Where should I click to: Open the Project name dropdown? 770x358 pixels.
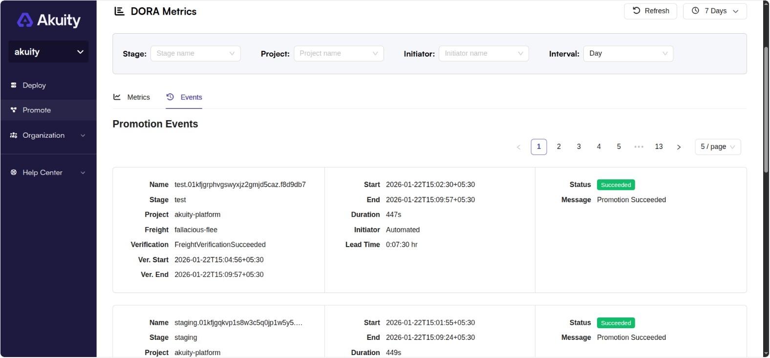click(339, 53)
